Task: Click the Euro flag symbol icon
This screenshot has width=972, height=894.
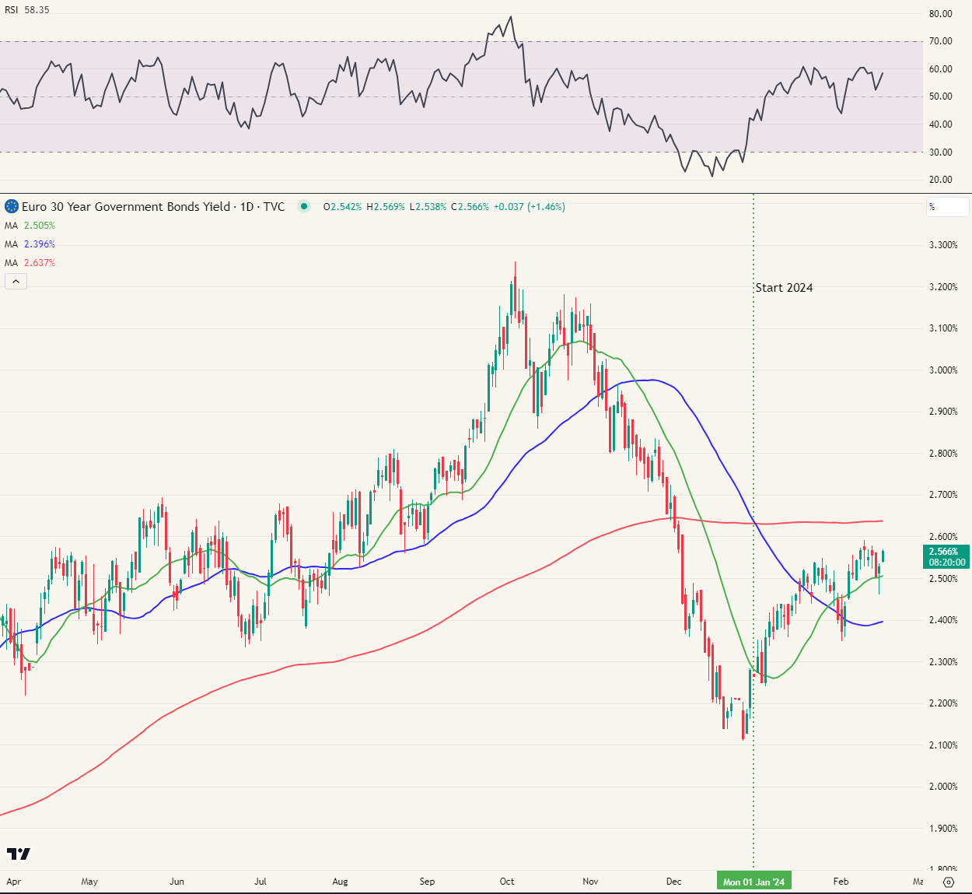Action: point(12,206)
